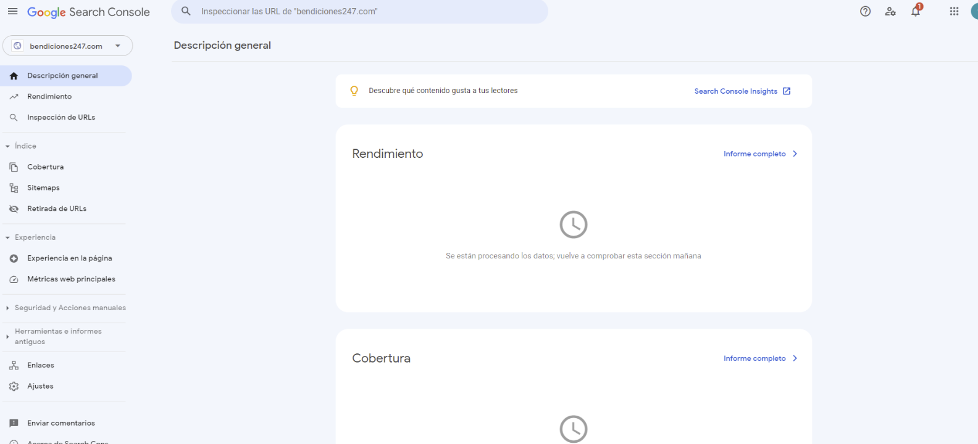Click the lightbulb insights icon
978x444 pixels.
[354, 91]
